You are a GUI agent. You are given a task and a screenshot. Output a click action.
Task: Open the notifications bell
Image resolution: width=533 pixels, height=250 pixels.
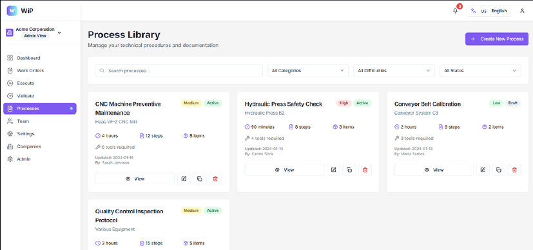point(455,11)
